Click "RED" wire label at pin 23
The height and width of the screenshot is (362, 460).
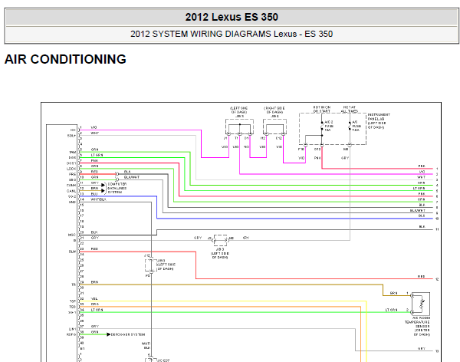coord(94,249)
